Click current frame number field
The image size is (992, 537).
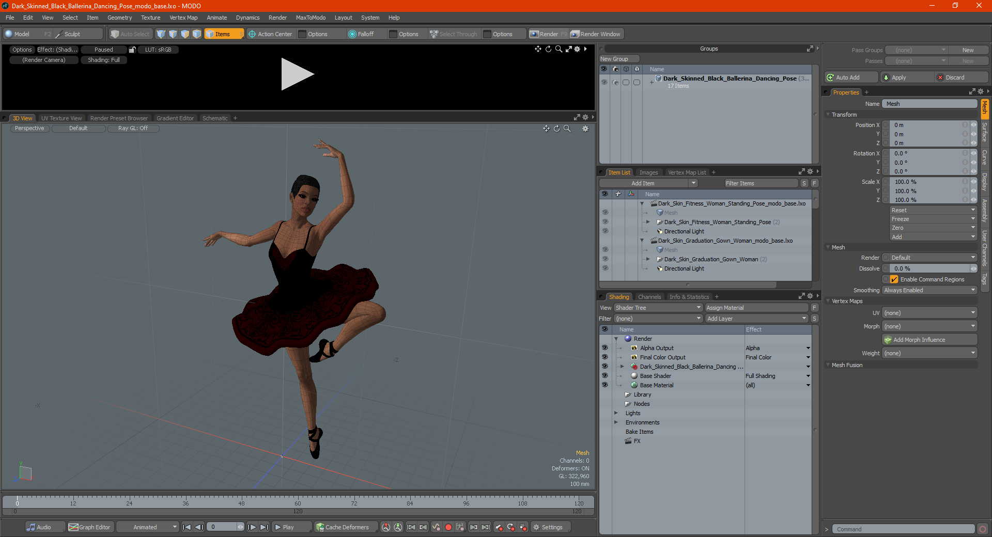click(x=223, y=527)
